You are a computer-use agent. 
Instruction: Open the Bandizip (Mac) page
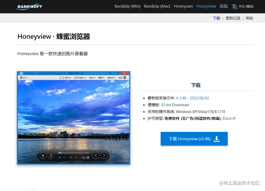[x=157, y=6]
